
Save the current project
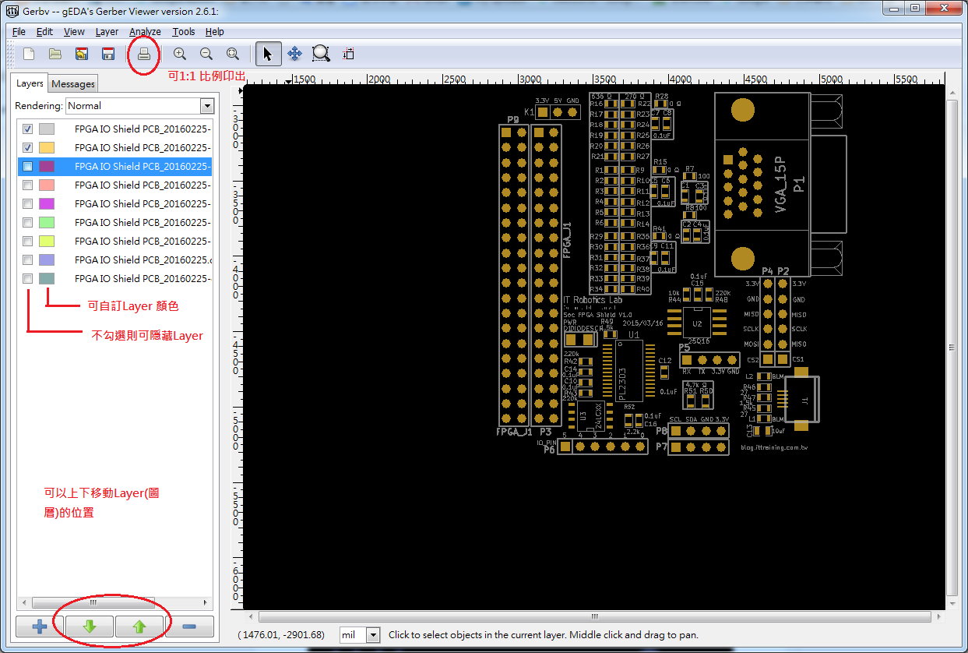107,53
